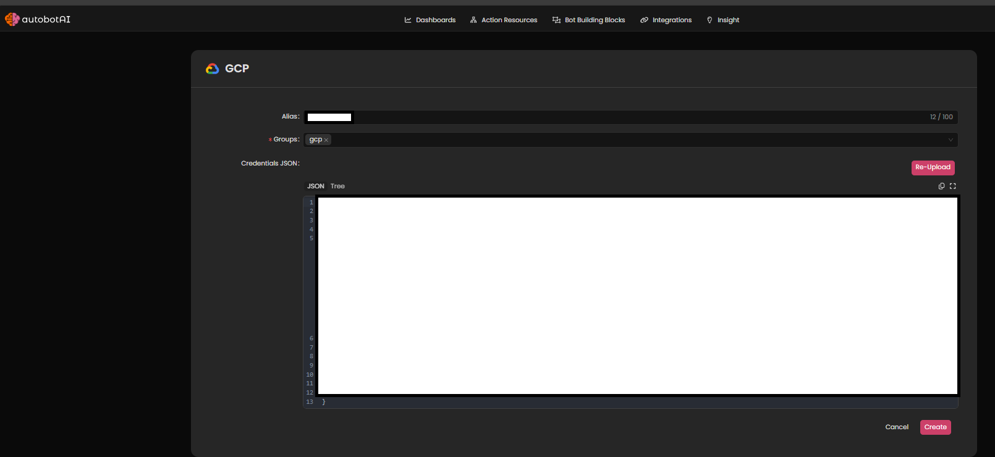
Task: Click line number 13 in the editor
Action: (310, 401)
